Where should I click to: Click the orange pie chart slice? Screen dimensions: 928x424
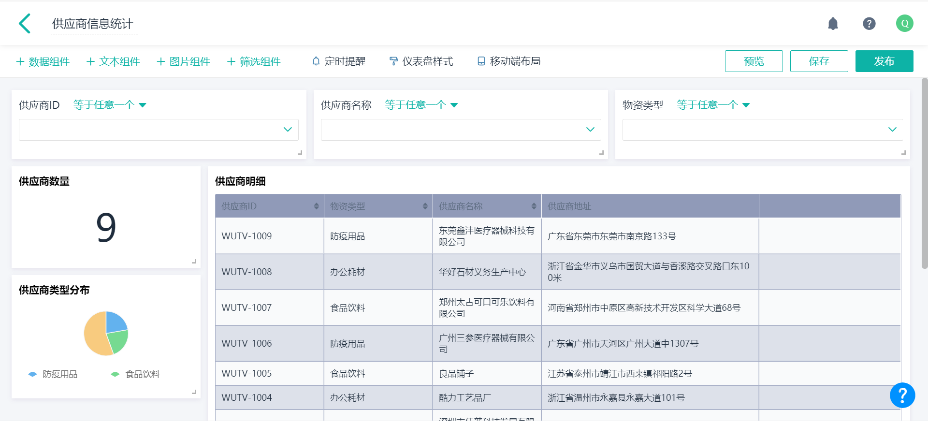click(x=95, y=334)
